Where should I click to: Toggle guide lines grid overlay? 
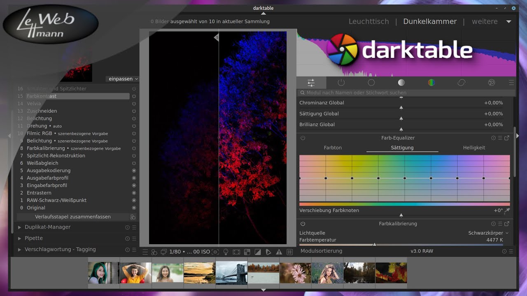pos(290,252)
